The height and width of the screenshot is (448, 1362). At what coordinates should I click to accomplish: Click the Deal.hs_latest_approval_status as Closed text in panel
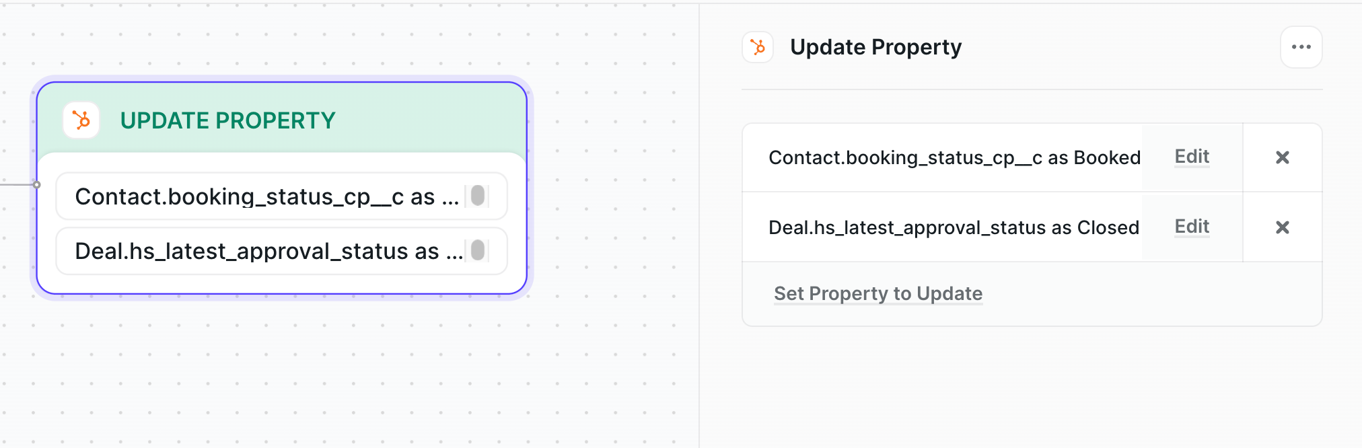click(x=954, y=227)
